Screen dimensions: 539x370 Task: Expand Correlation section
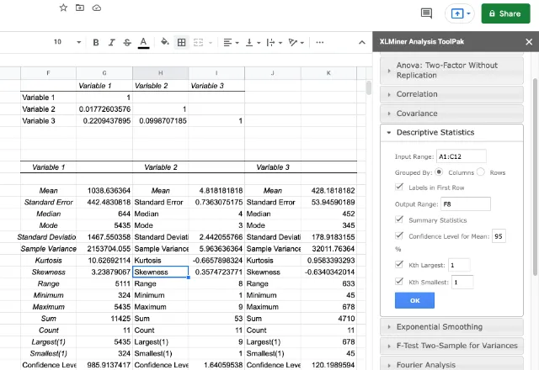click(451, 94)
